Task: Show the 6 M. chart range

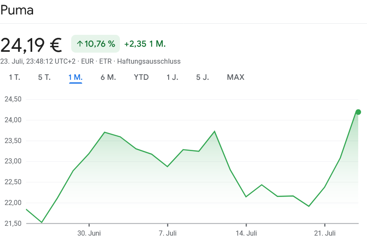Action: [108, 77]
